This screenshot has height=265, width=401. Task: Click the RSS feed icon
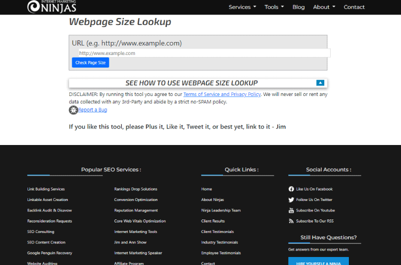point(291,221)
